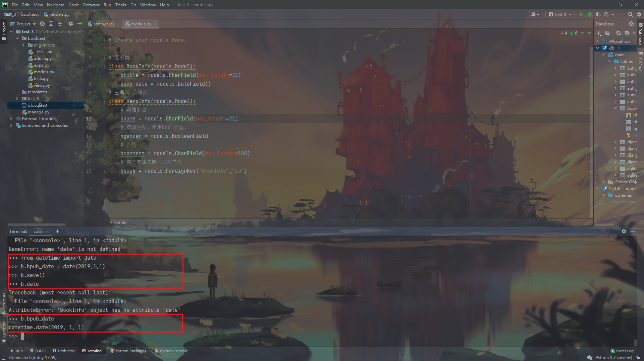Open the Refactor menu
This screenshot has width=644, height=361.
point(91,5)
